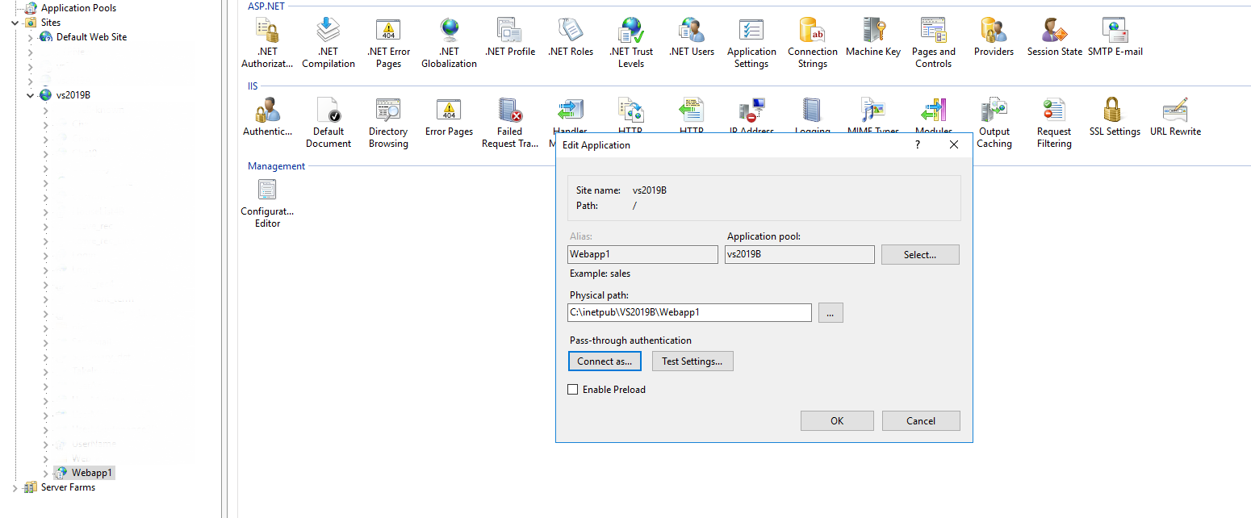Select Webapp1 application in tree

(92, 473)
